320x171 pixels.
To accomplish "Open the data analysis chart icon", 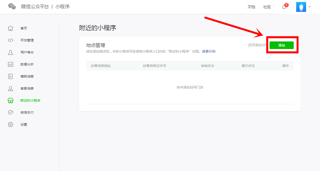I will [11, 64].
